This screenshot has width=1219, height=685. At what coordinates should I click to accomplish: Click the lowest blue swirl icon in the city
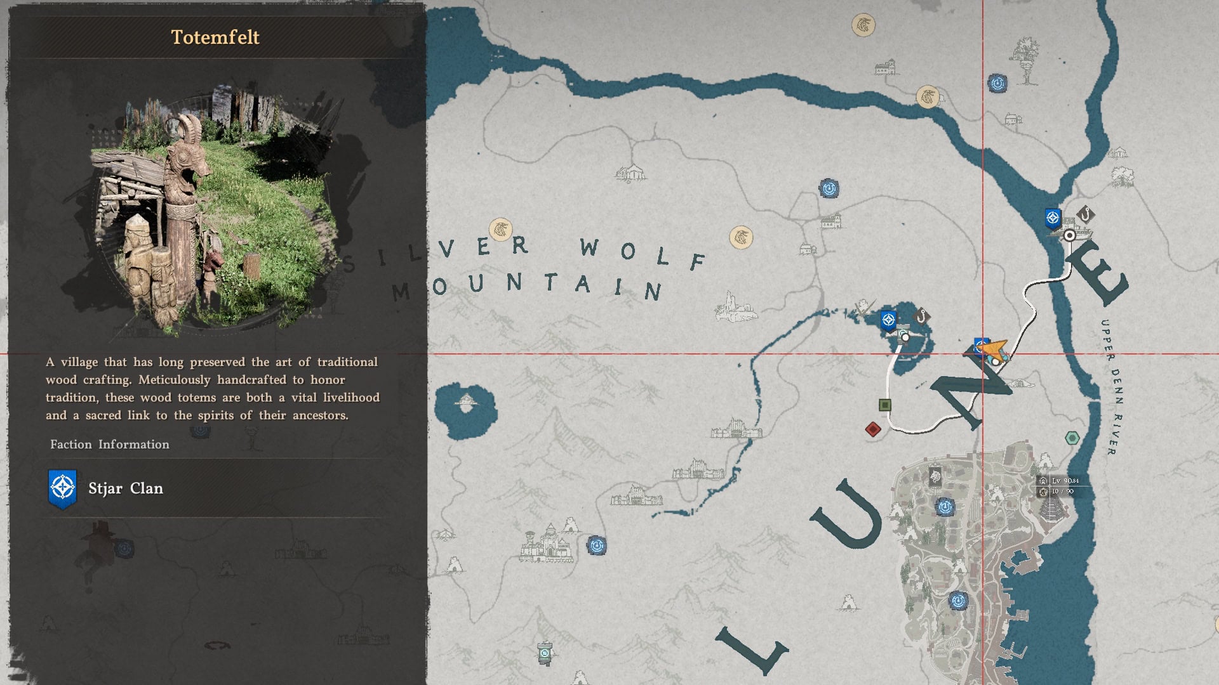pyautogui.click(x=957, y=600)
